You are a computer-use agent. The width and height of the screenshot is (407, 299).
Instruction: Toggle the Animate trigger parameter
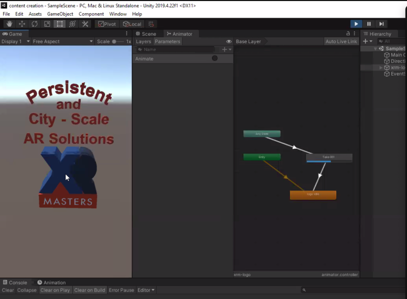click(x=215, y=58)
